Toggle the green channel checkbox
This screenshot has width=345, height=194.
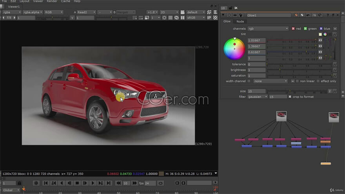[x=305, y=29]
